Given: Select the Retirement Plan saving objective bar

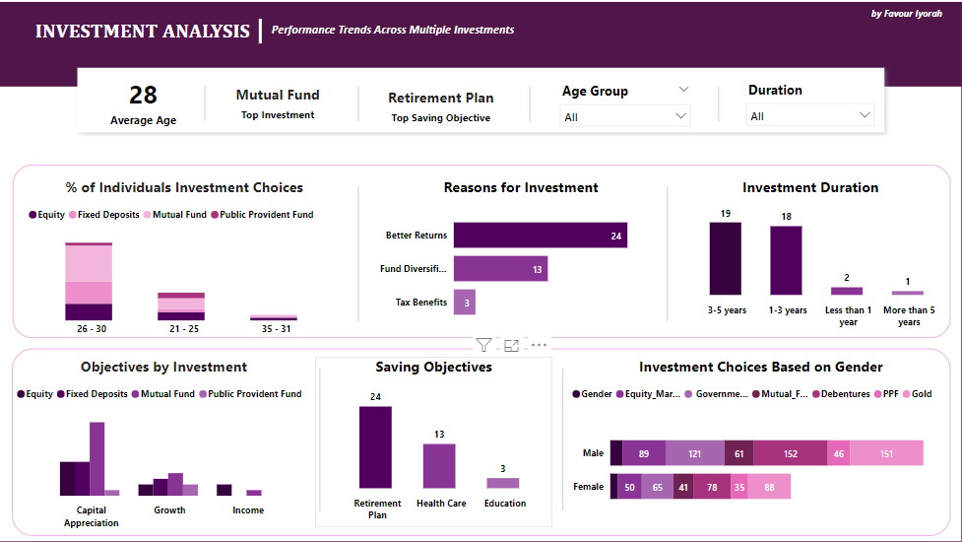Looking at the screenshot, I should point(375,447).
